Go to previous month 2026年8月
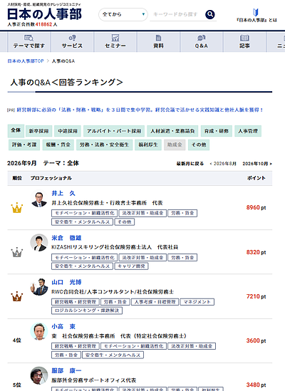This screenshot has width=285, height=391. [x=223, y=164]
